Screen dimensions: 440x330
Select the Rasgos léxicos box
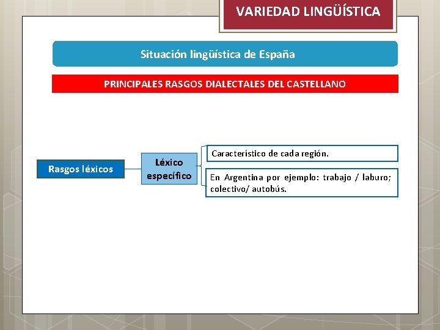81,169
